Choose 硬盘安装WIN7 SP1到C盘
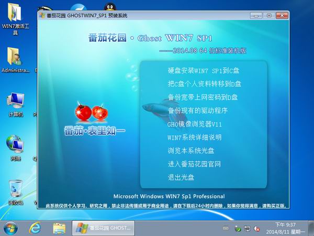 pyautogui.click(x=204, y=71)
